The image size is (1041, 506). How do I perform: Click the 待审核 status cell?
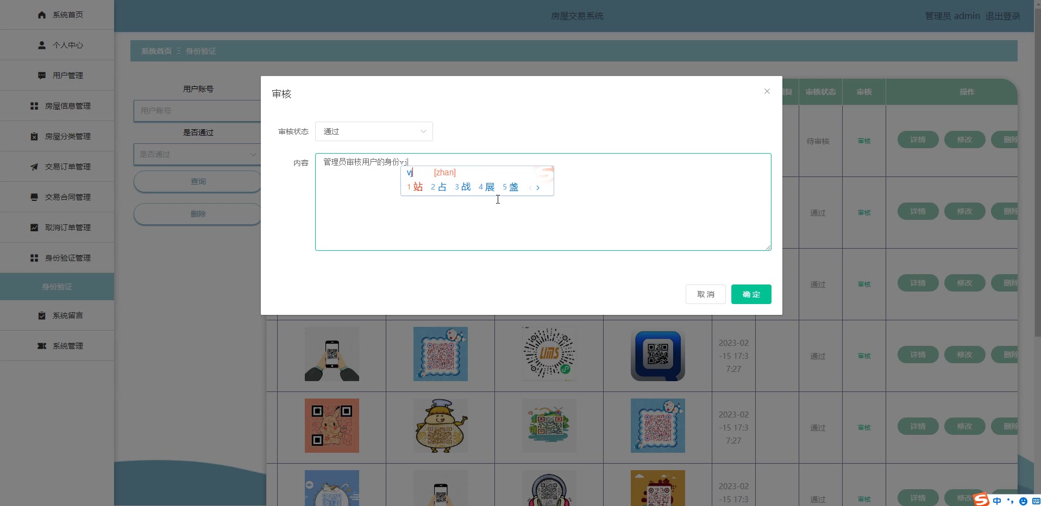point(818,141)
